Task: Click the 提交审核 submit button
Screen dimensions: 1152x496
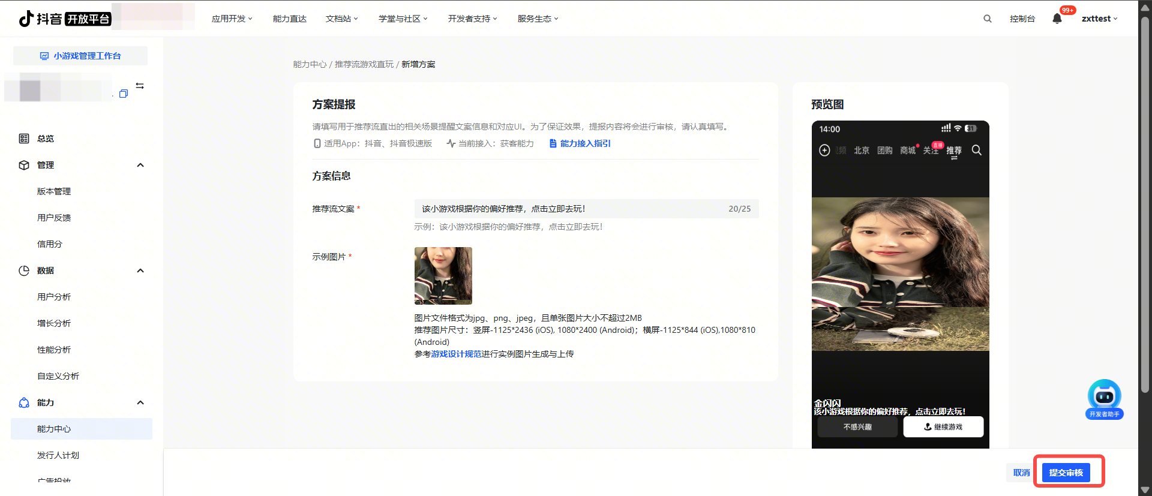Action: (1066, 473)
